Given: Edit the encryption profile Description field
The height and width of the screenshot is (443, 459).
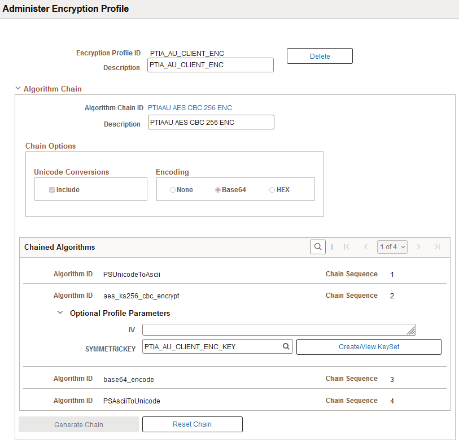Looking at the screenshot, I should [210, 65].
